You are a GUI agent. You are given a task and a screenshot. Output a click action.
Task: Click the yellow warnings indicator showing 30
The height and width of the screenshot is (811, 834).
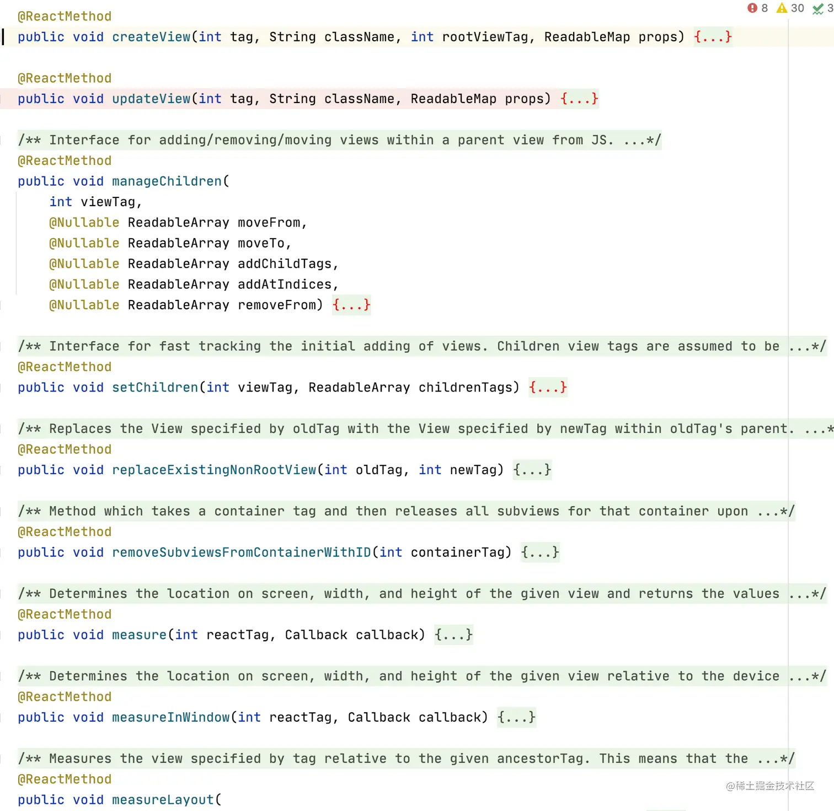tap(790, 8)
